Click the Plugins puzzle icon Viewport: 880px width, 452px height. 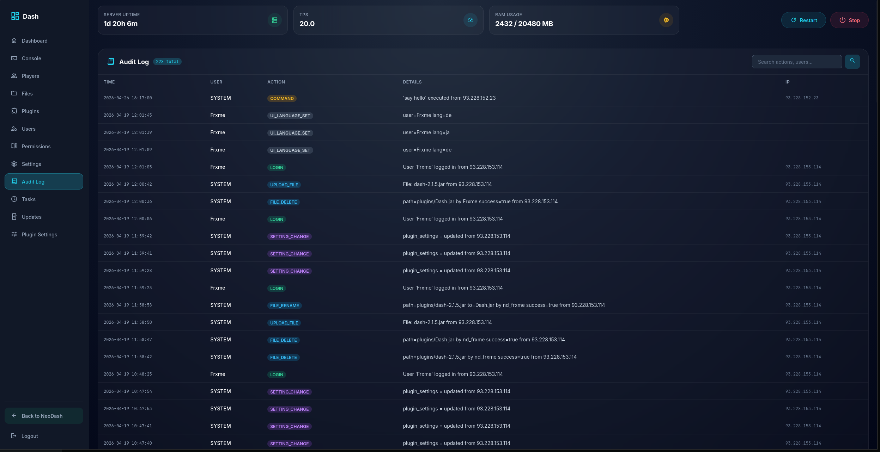coord(14,111)
